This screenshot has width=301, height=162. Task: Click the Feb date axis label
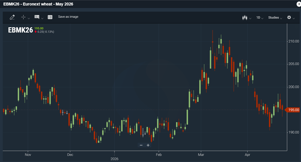click(x=159, y=154)
